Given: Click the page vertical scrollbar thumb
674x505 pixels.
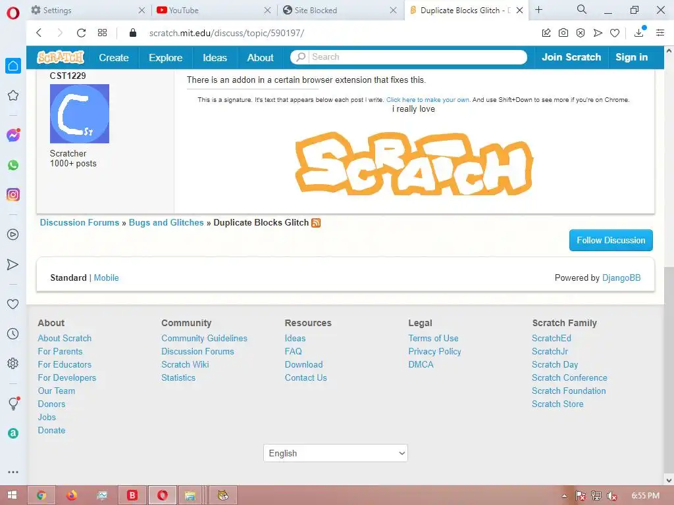Looking at the screenshot, I should 669,370.
